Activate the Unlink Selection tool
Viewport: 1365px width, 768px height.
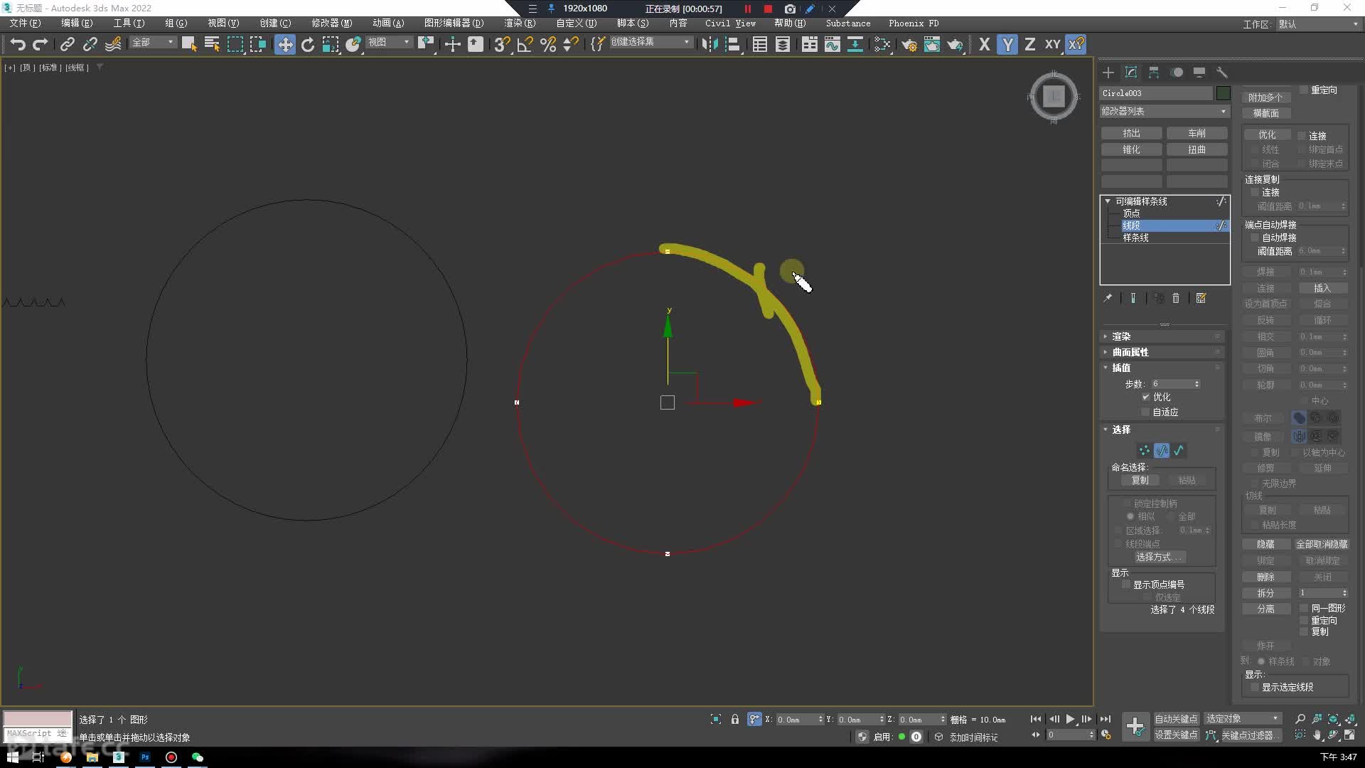pyautogui.click(x=90, y=44)
